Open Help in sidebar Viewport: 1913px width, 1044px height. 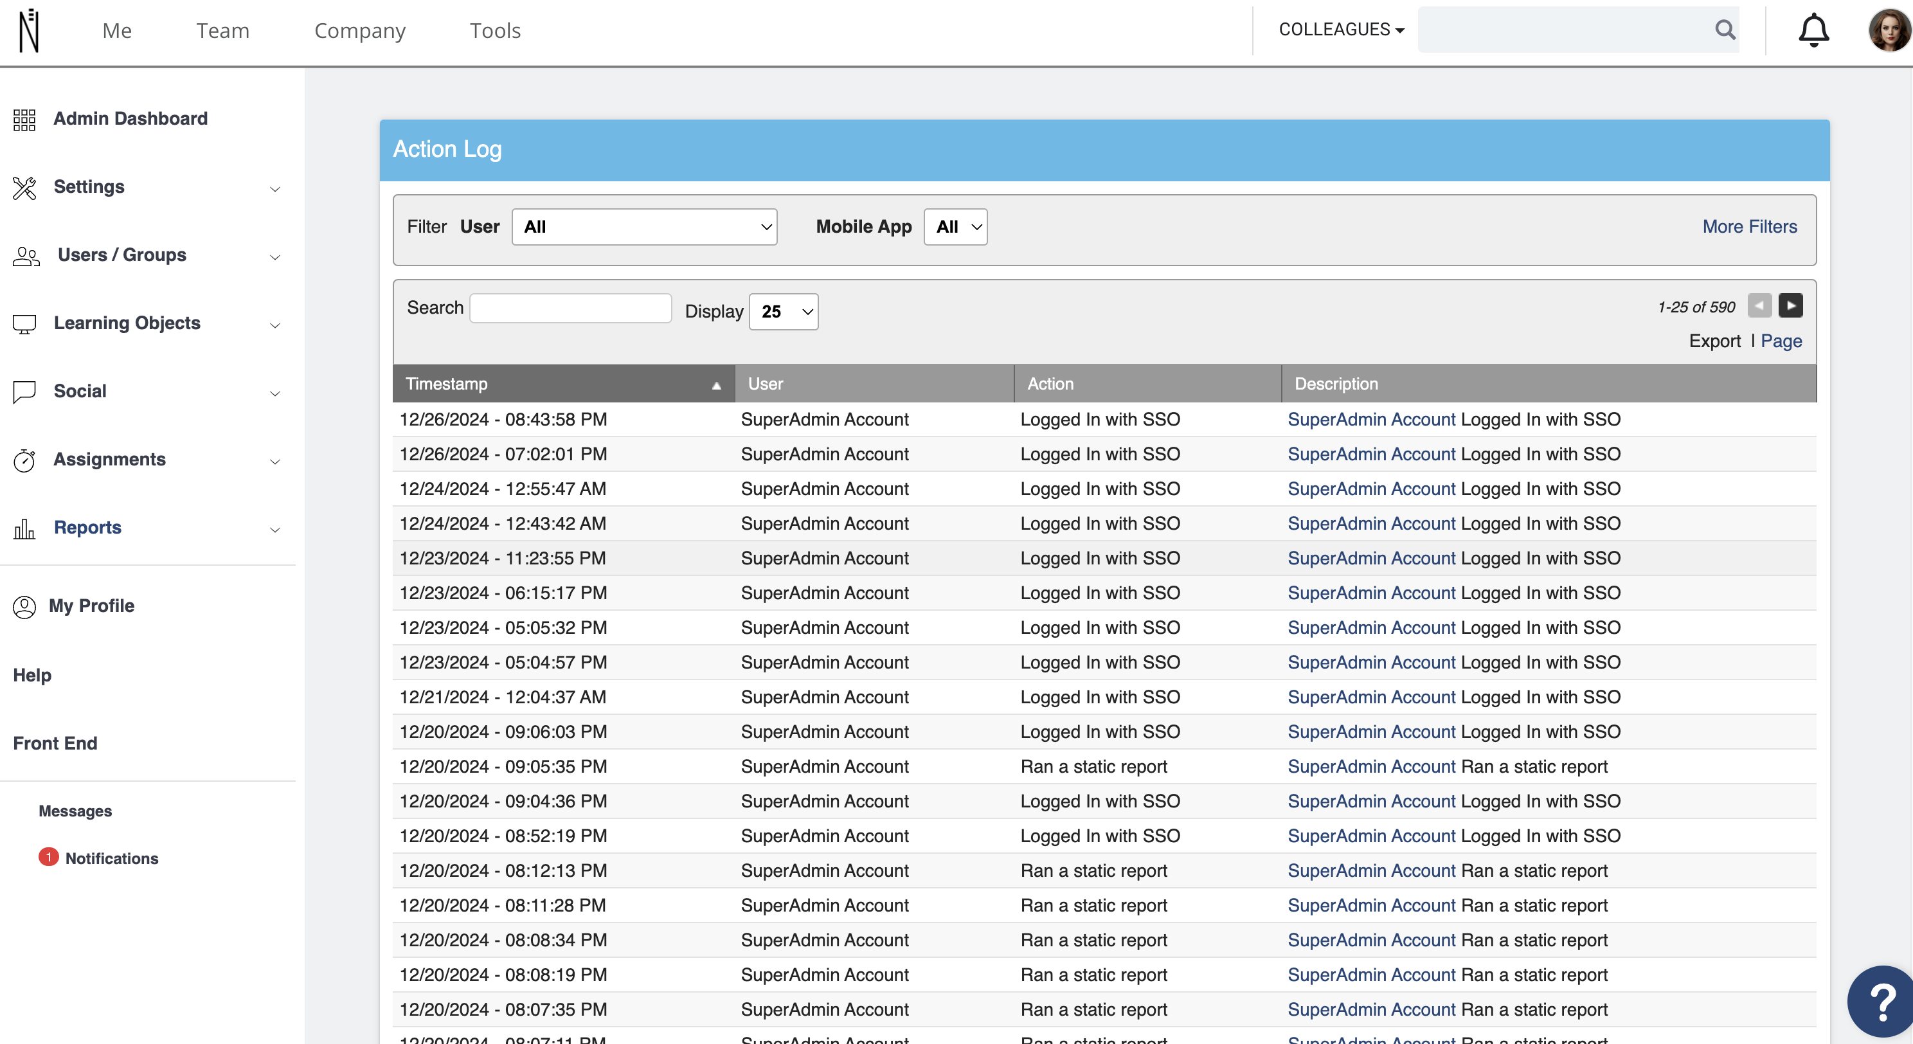(32, 675)
